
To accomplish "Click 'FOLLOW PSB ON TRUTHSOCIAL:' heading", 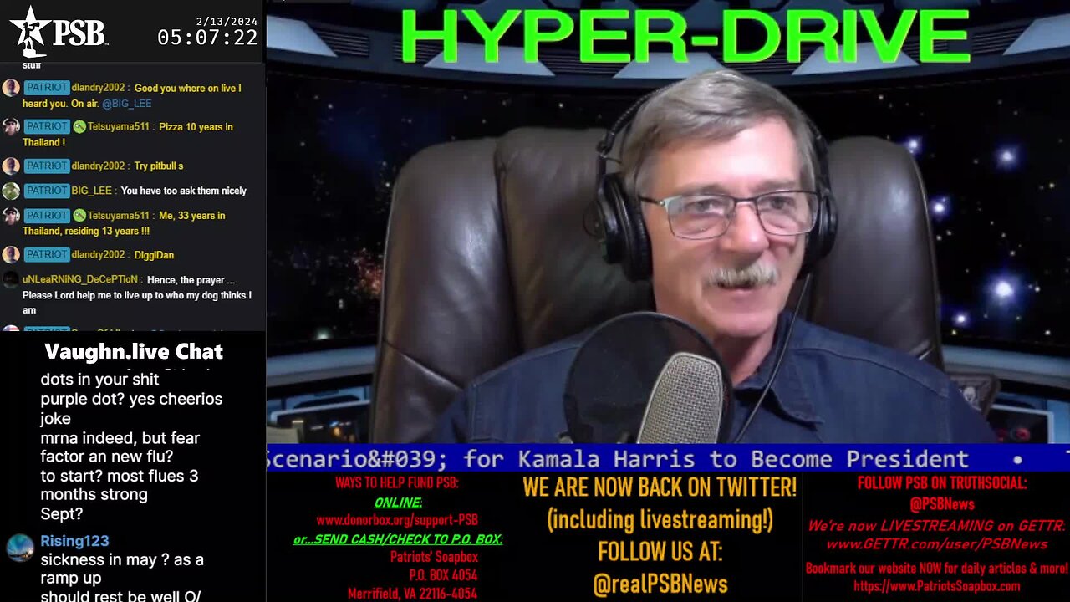I will (x=942, y=483).
